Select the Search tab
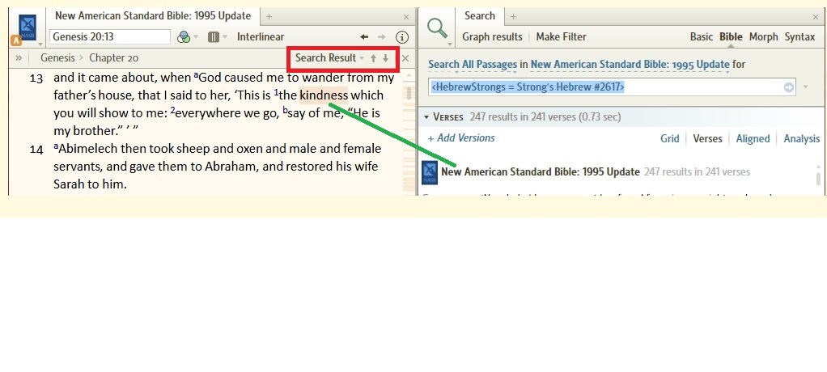This screenshot has width=827, height=372. 479,15
